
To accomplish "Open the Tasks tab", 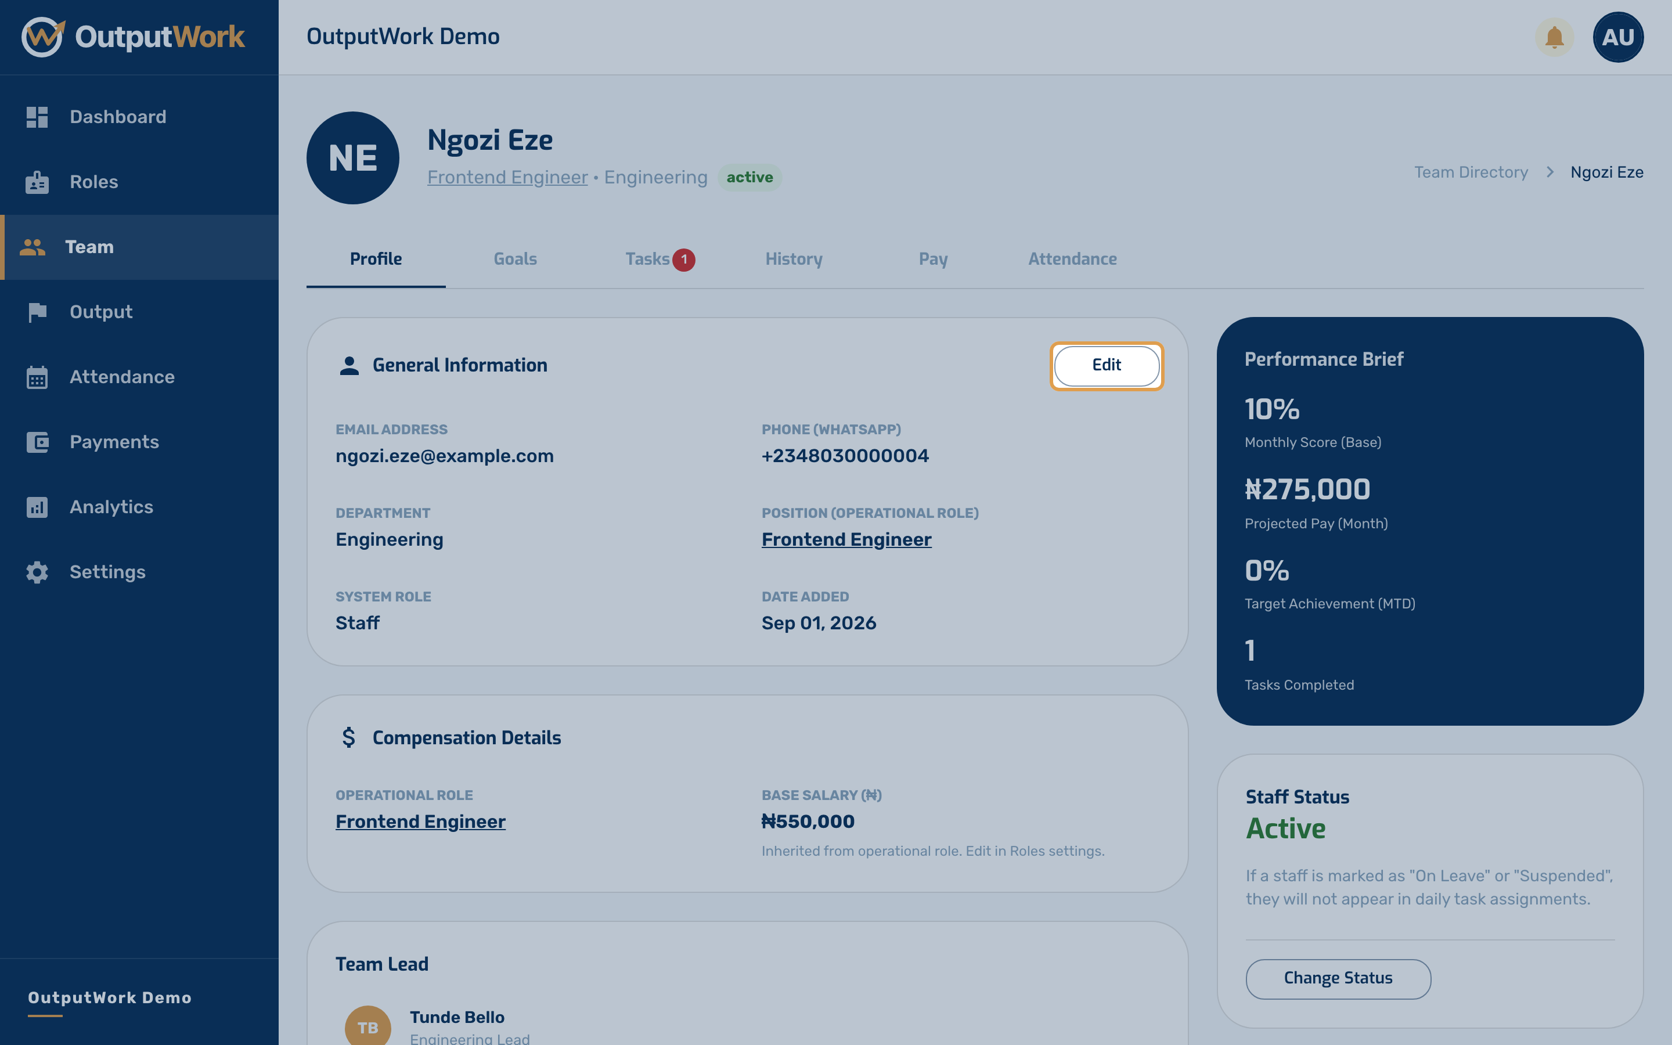I will coord(654,259).
